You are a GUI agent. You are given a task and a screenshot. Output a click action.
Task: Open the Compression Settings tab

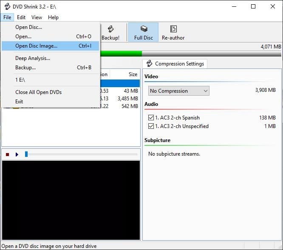tap(175, 64)
